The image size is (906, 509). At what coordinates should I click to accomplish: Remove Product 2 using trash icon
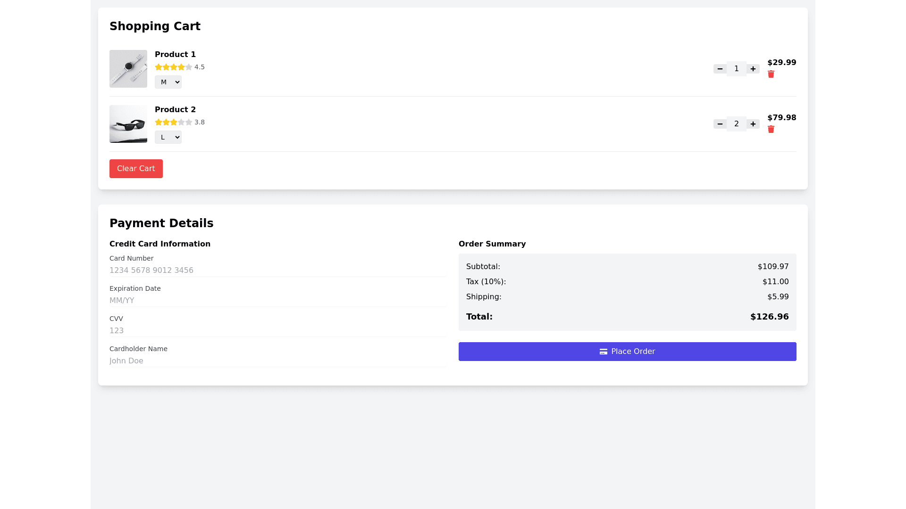click(x=771, y=130)
